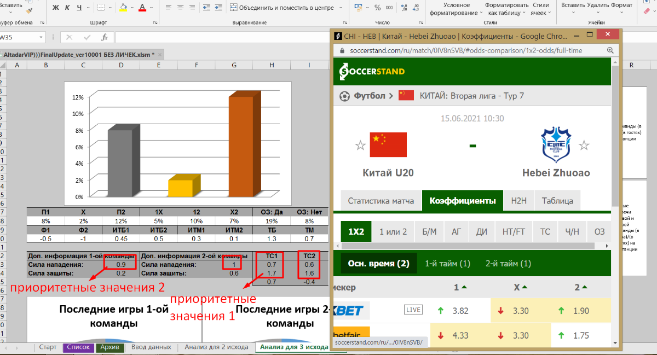Select 1-й тайм odds period
657x355 pixels.
[447, 264]
